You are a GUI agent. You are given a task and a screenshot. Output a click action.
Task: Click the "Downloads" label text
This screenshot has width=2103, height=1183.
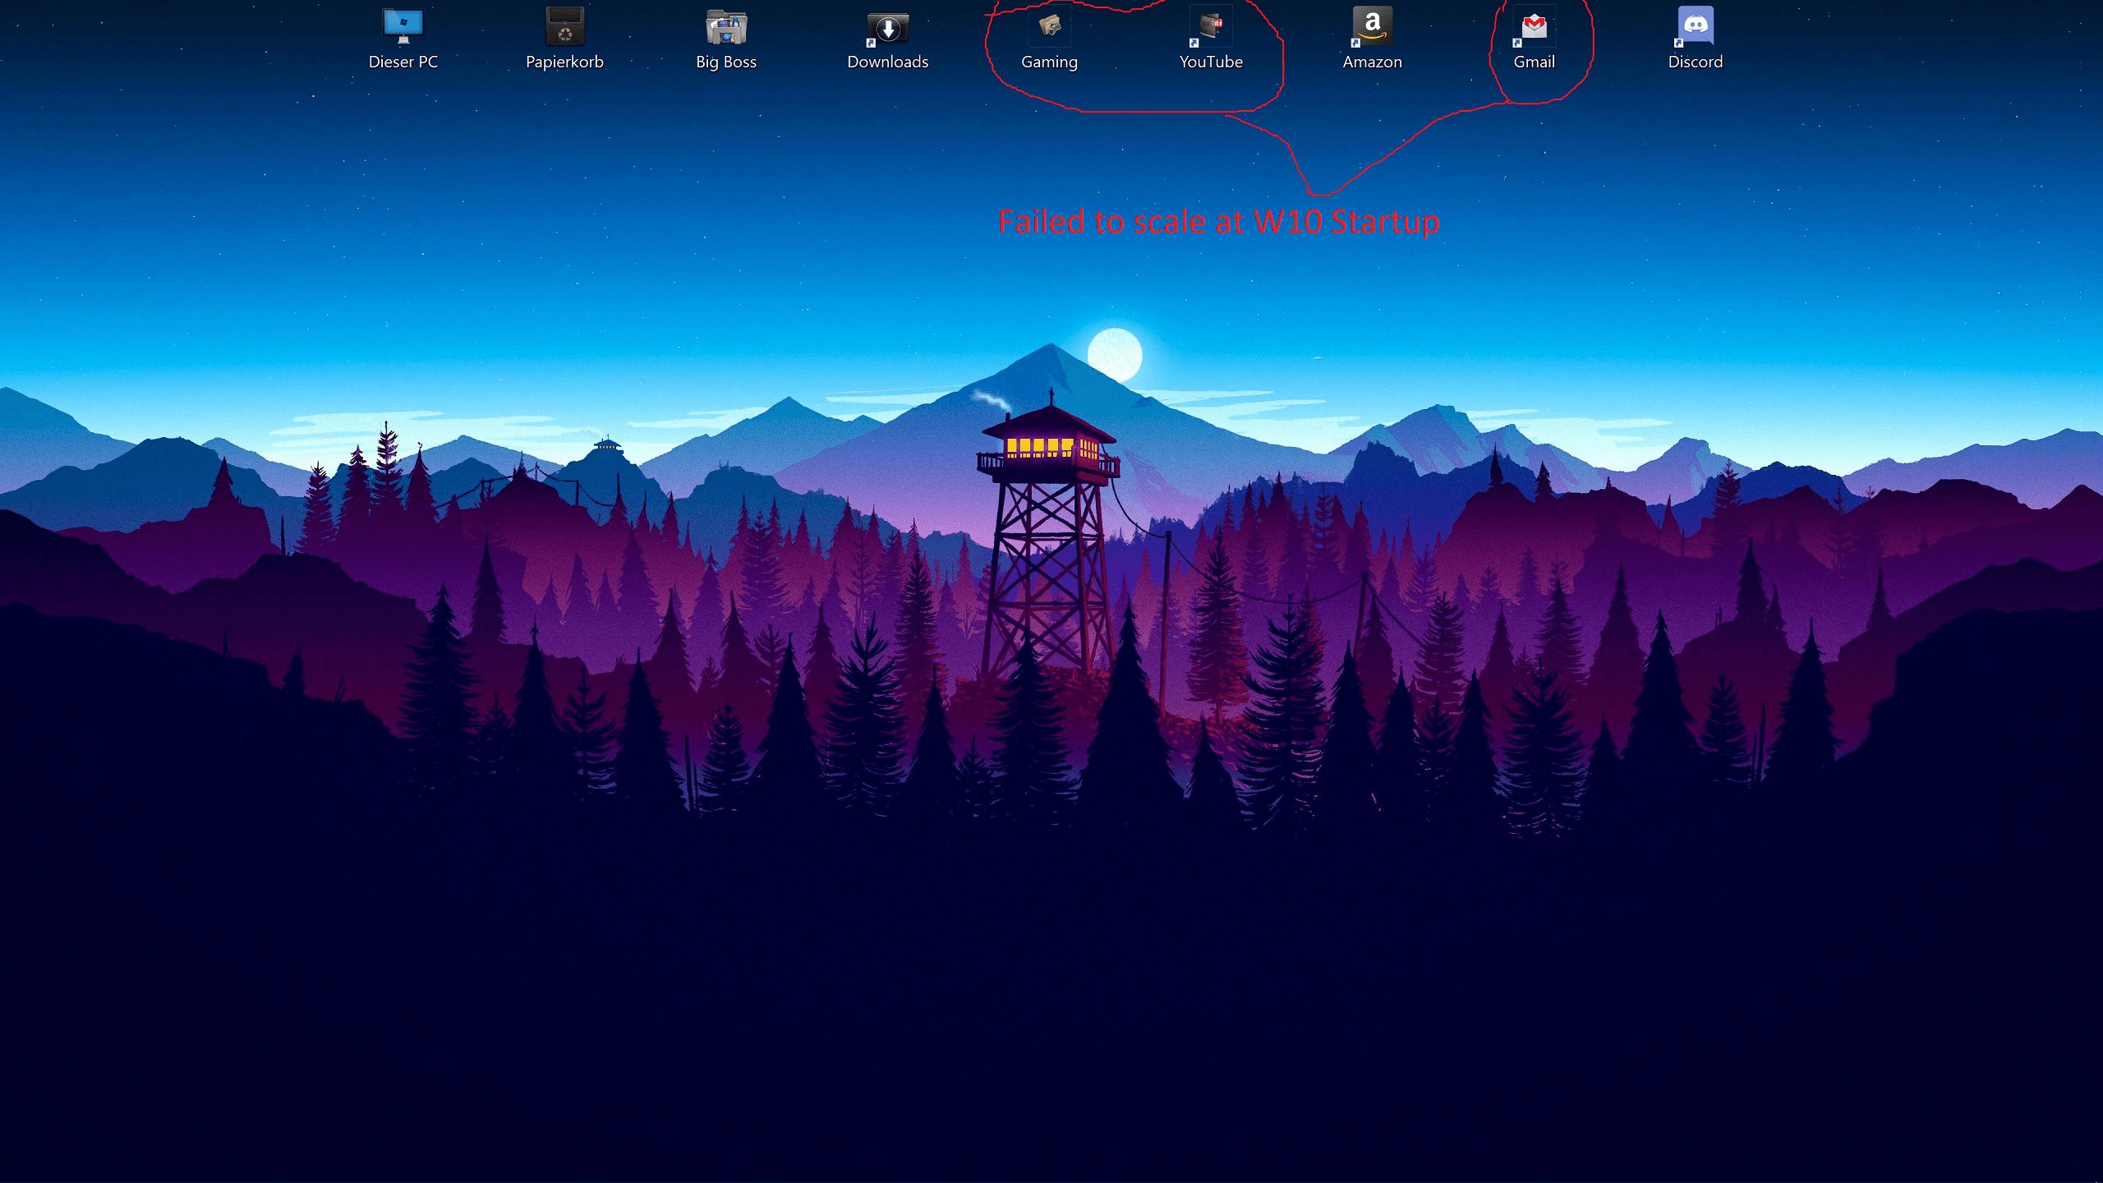(x=887, y=62)
